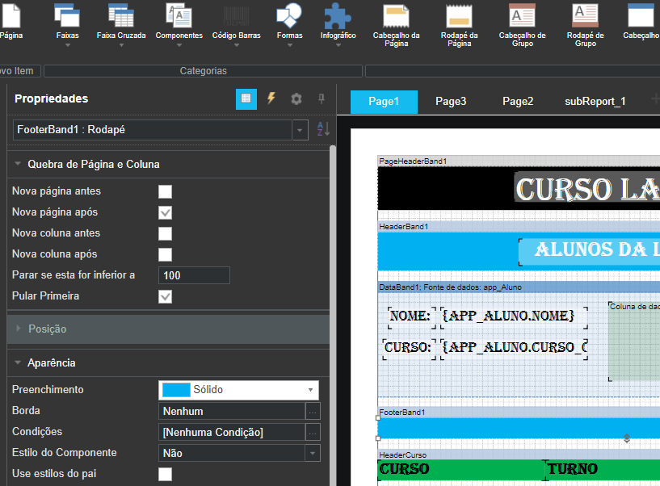This screenshot has height=486, width=660.
Task: Select the Código Barras icon
Action: coord(236,15)
